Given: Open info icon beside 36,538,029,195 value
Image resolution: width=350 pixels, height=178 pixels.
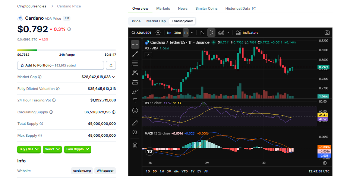Looking at the screenshot, I should pyautogui.click(x=114, y=112).
